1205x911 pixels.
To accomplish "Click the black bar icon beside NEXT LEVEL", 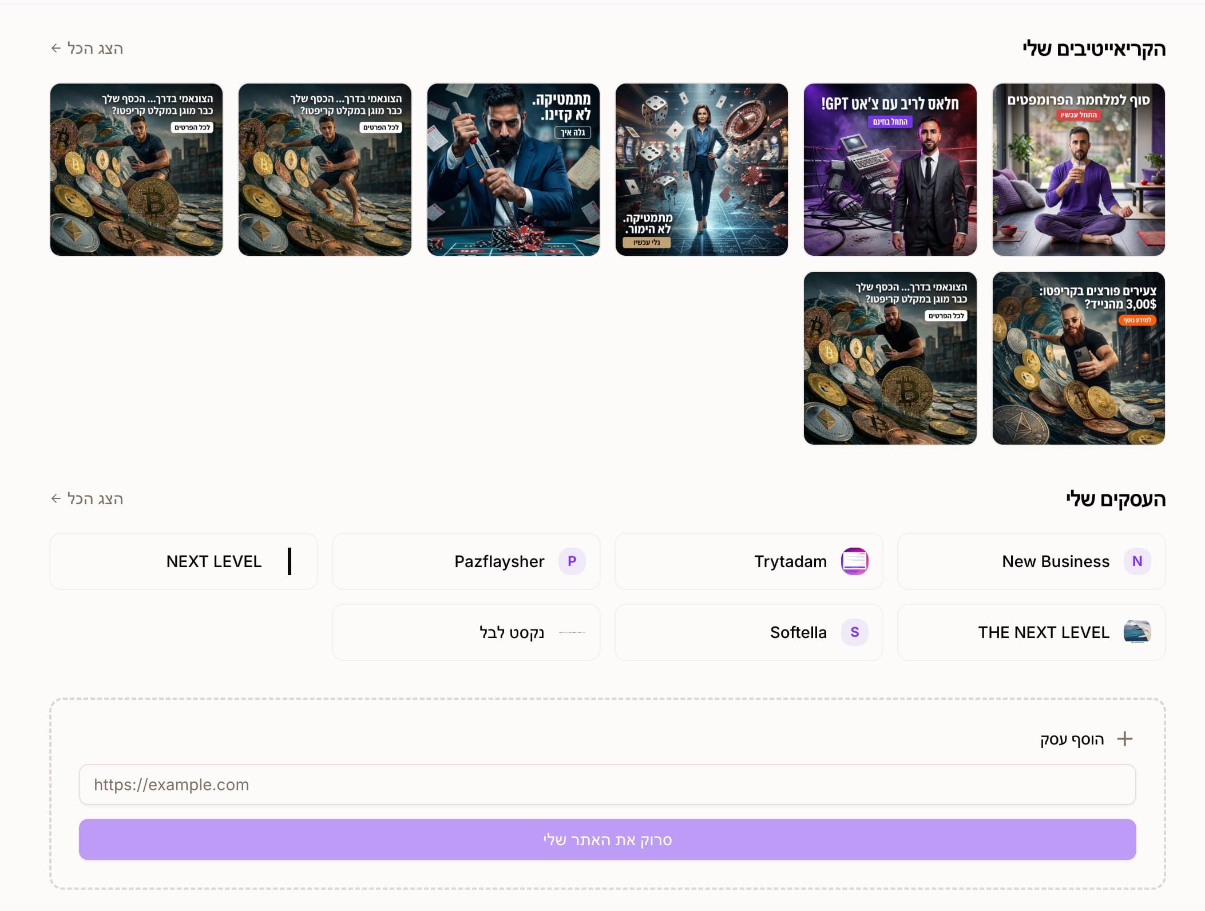I will tap(290, 561).
